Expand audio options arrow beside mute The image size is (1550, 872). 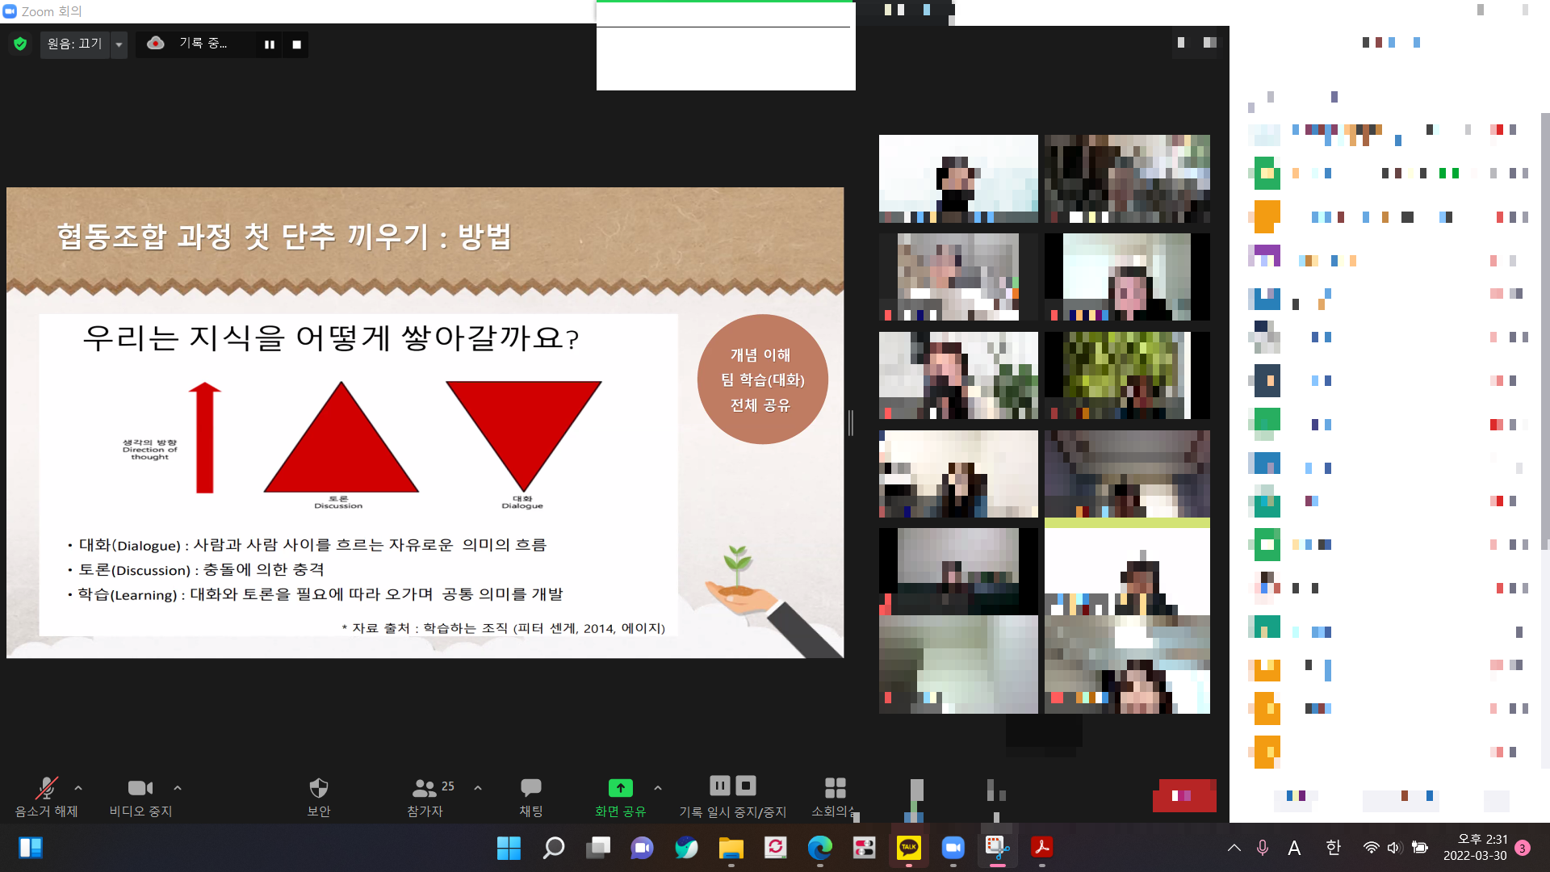point(78,788)
